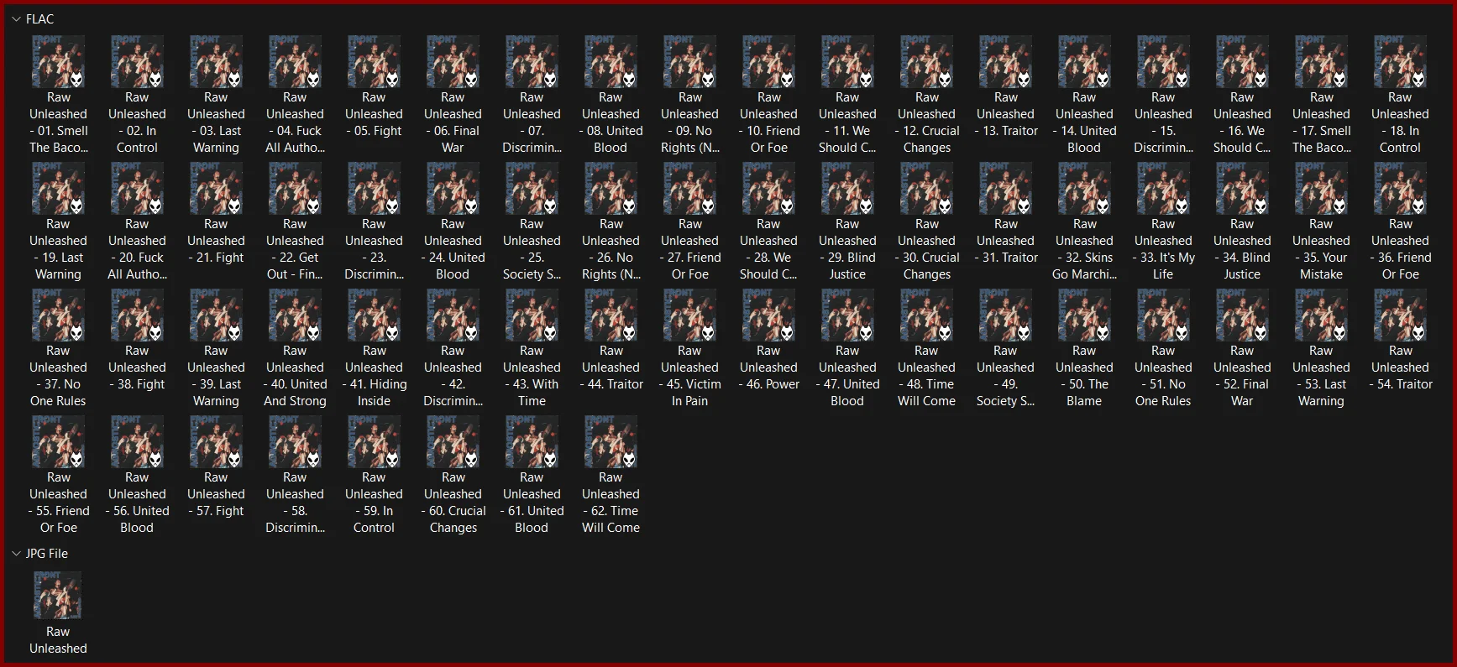This screenshot has height=667, width=1457.
Task: Click filename 'Raw Unleashed - 30. Crucial Changes'
Action: point(926,249)
